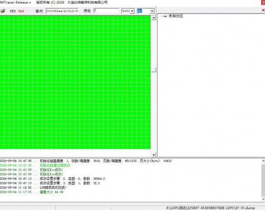265x210 pixels.
Task: Click the open file folder icon
Action: [3, 11]
